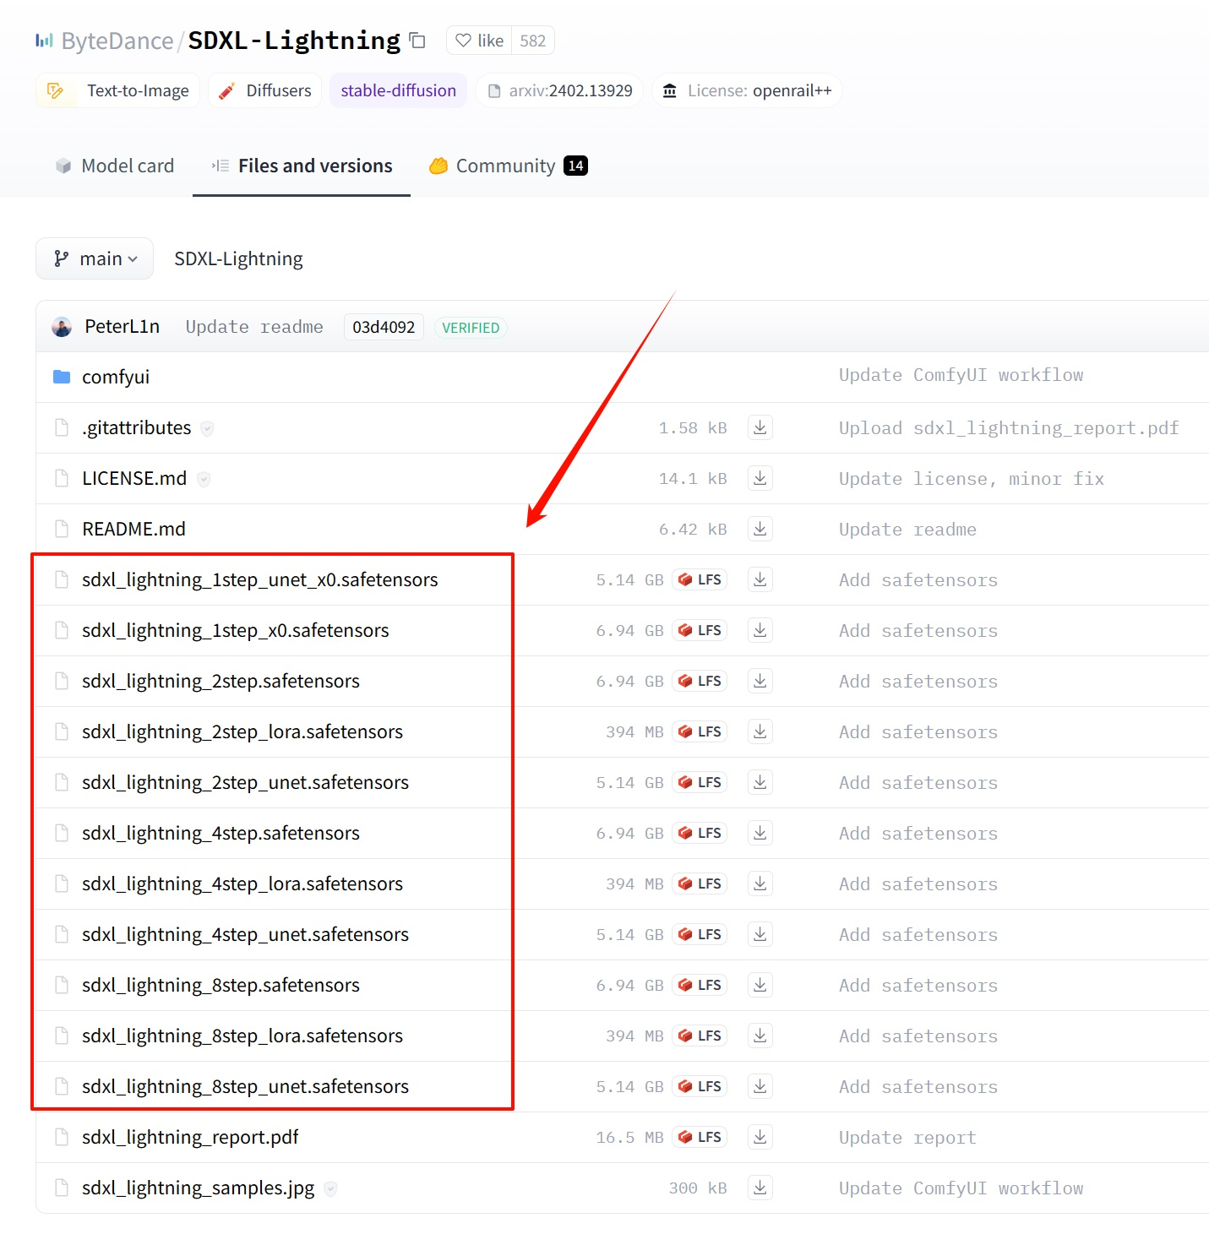Open the License: openrail++ tag
This screenshot has height=1245, width=1209.
(x=747, y=90)
